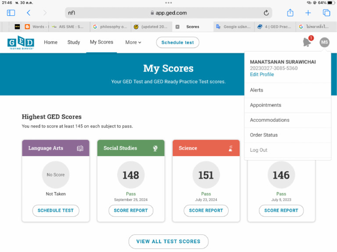The height and width of the screenshot is (252, 337).
Task: Close the Scores browser tab
Action: (177, 27)
